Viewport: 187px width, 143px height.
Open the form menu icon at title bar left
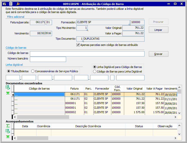[4, 4]
